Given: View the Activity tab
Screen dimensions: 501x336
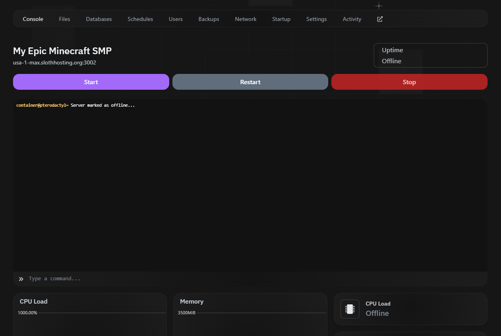Looking at the screenshot, I should tap(352, 19).
